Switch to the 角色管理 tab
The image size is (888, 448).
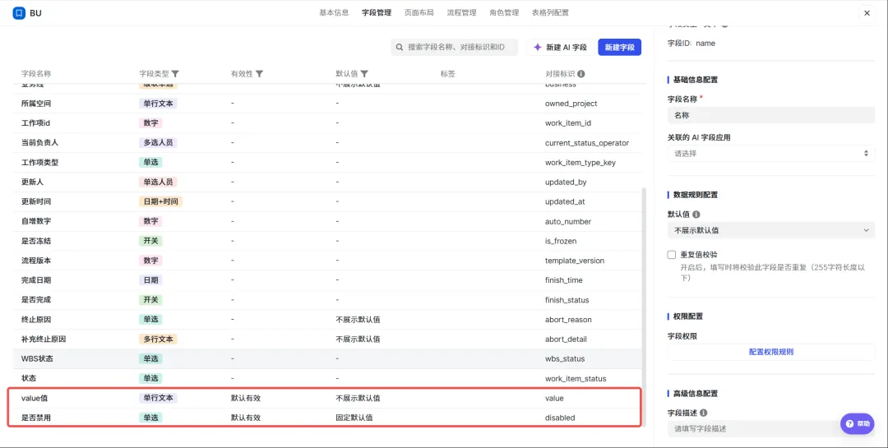pos(504,12)
